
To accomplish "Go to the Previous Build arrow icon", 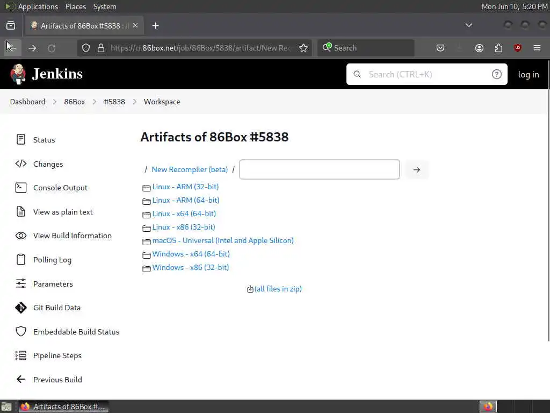I will (x=21, y=379).
